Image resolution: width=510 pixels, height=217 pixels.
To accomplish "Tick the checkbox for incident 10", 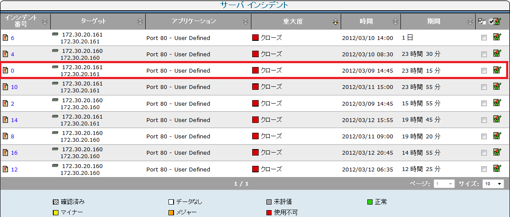I will (x=484, y=87).
